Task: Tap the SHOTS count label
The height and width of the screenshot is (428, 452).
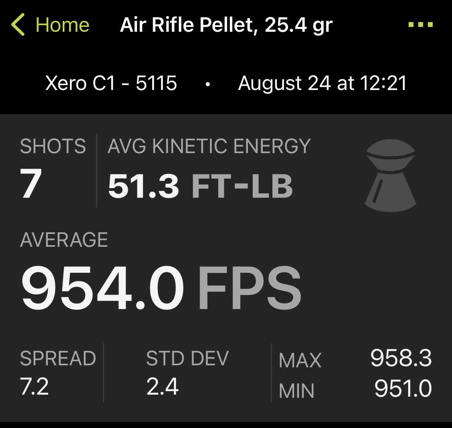Action: tap(53, 146)
